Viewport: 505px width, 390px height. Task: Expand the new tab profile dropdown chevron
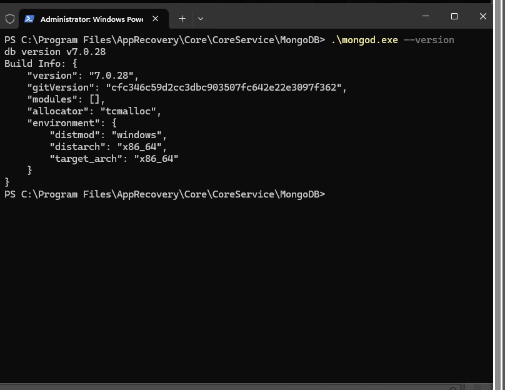point(201,19)
